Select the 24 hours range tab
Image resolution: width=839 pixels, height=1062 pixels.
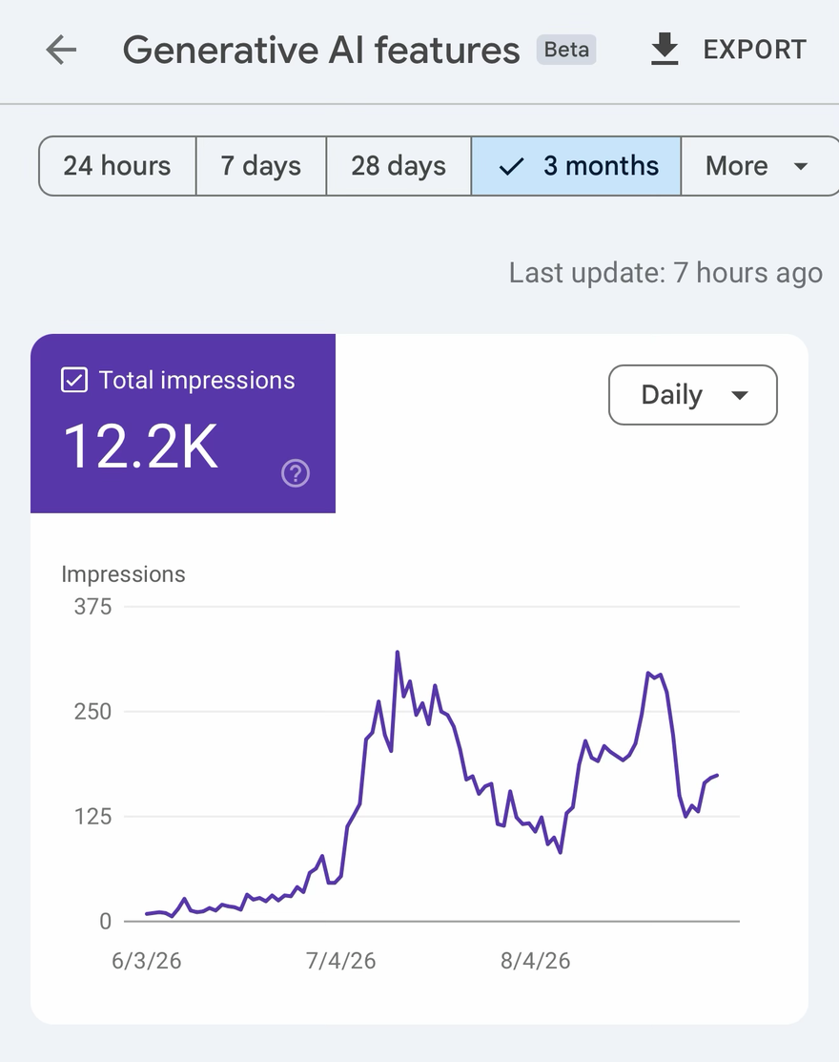(117, 166)
